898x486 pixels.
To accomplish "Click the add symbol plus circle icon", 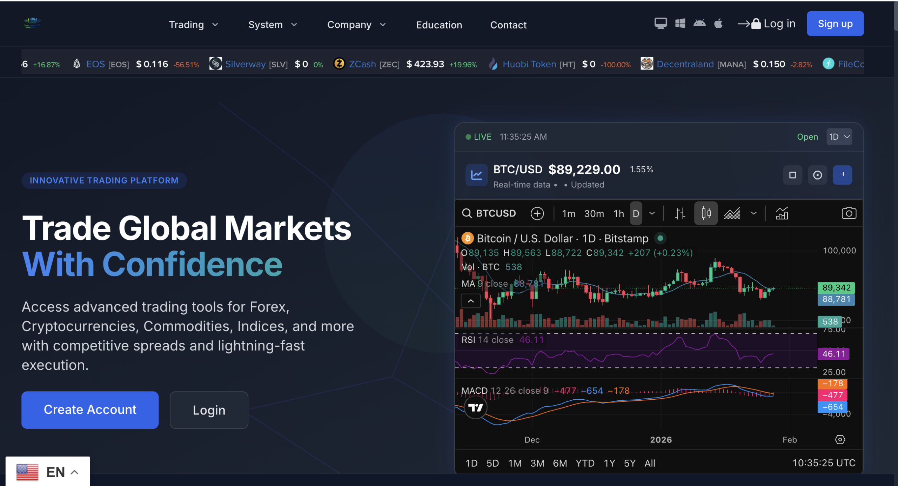I will (x=537, y=213).
